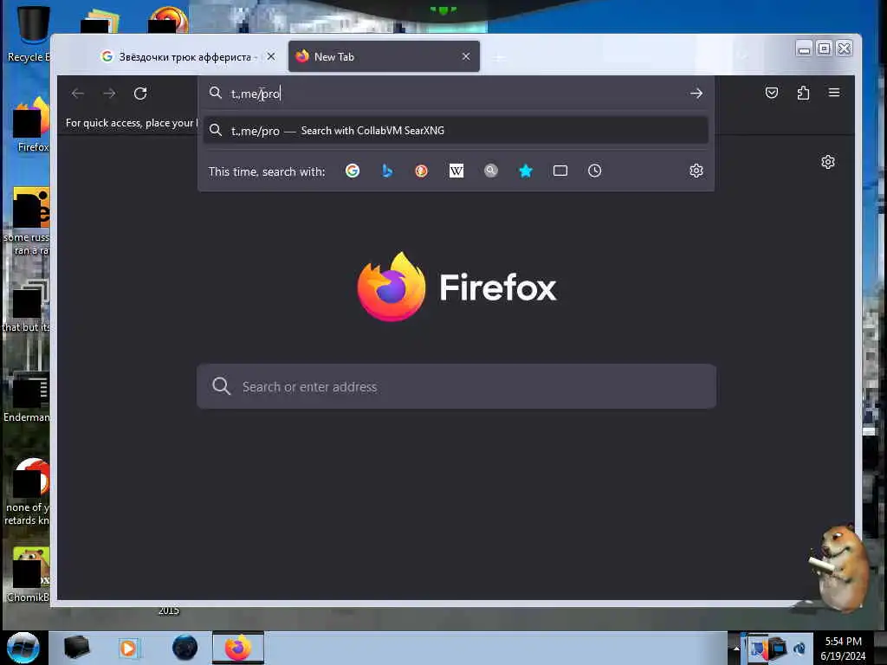Click the Search or enter address box
887x665 pixels.
click(456, 387)
